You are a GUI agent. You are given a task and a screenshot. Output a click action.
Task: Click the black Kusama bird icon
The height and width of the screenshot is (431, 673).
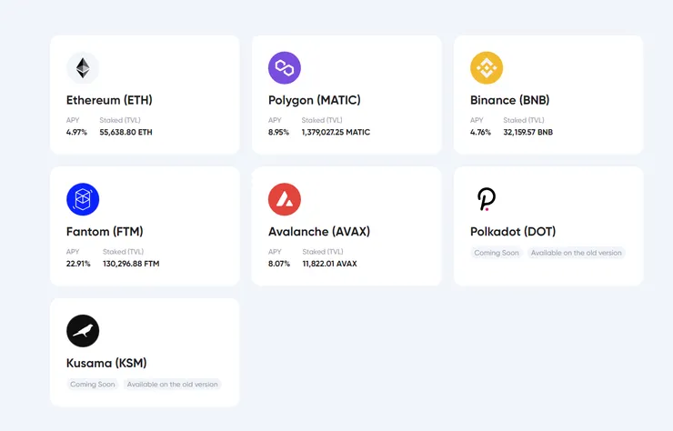pos(83,331)
